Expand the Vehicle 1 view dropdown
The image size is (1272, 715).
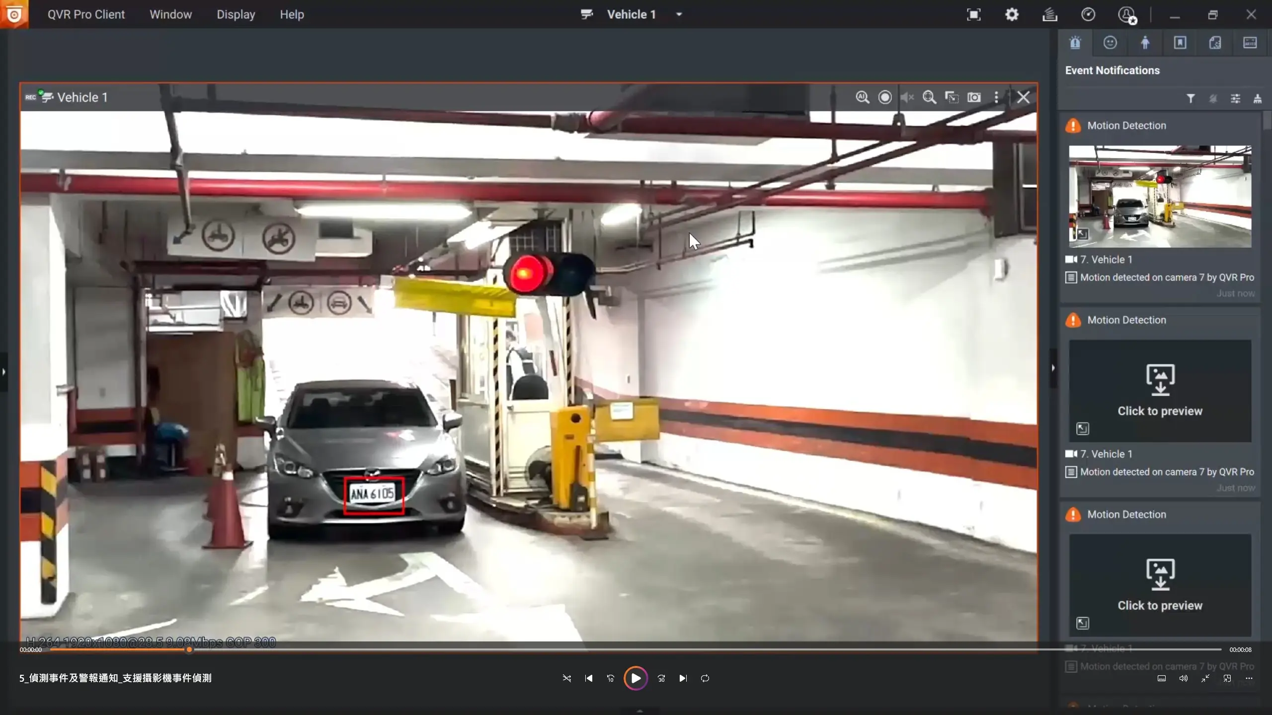tap(679, 14)
